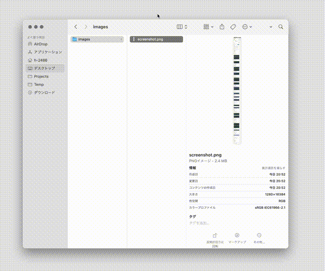Click the AirDrop icon in the sidebar

30,44
